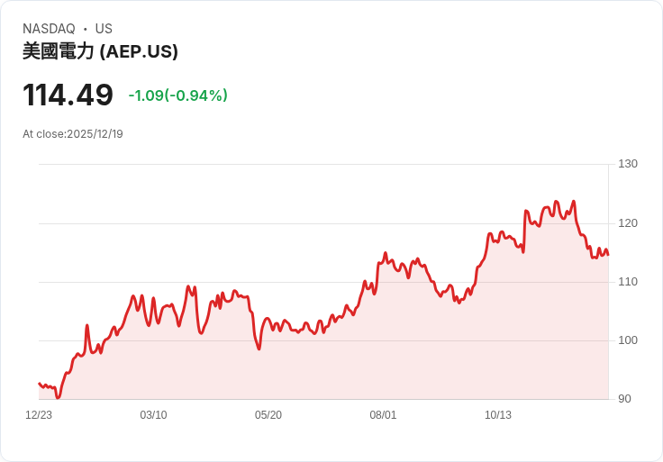Click the starting point of the price line
Viewport: 663px width, 462px height.
click(x=39, y=384)
